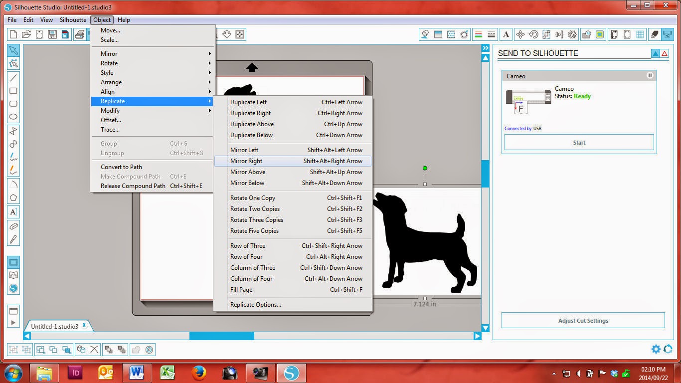Select the filled blue triangle panel mode
Viewport: 681px width, 383px height.
(656, 53)
